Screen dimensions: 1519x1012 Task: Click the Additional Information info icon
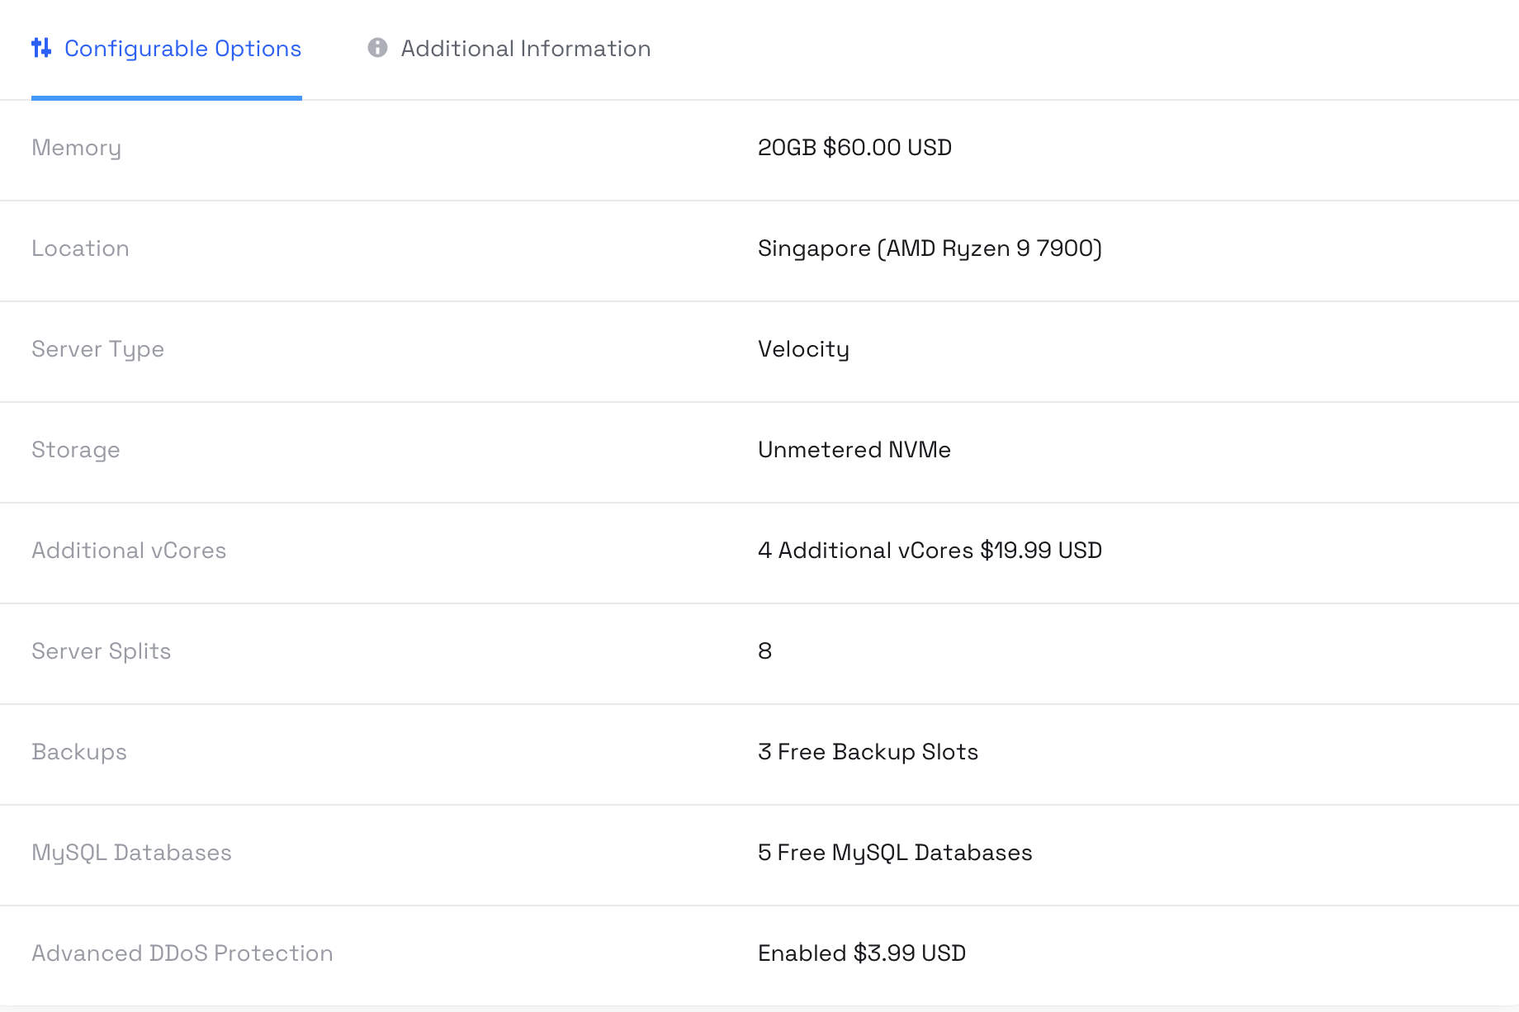click(377, 48)
